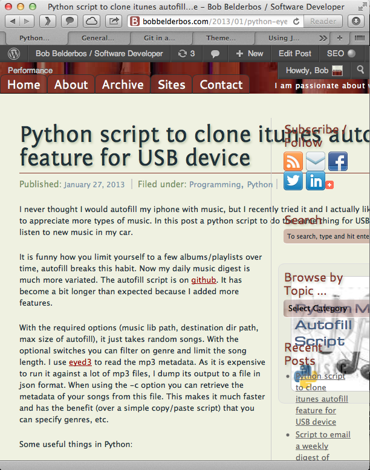Open the SEO admin bar menu
This screenshot has height=470, width=370.
(x=341, y=54)
